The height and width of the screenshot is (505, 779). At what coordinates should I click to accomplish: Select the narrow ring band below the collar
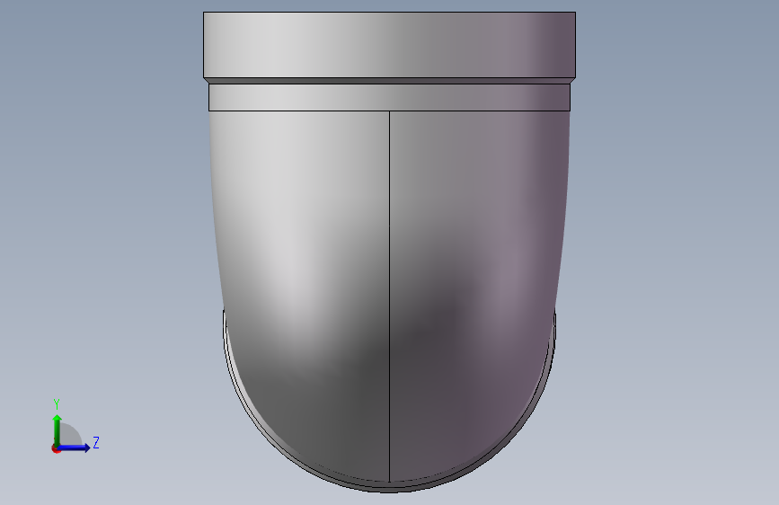[390, 97]
